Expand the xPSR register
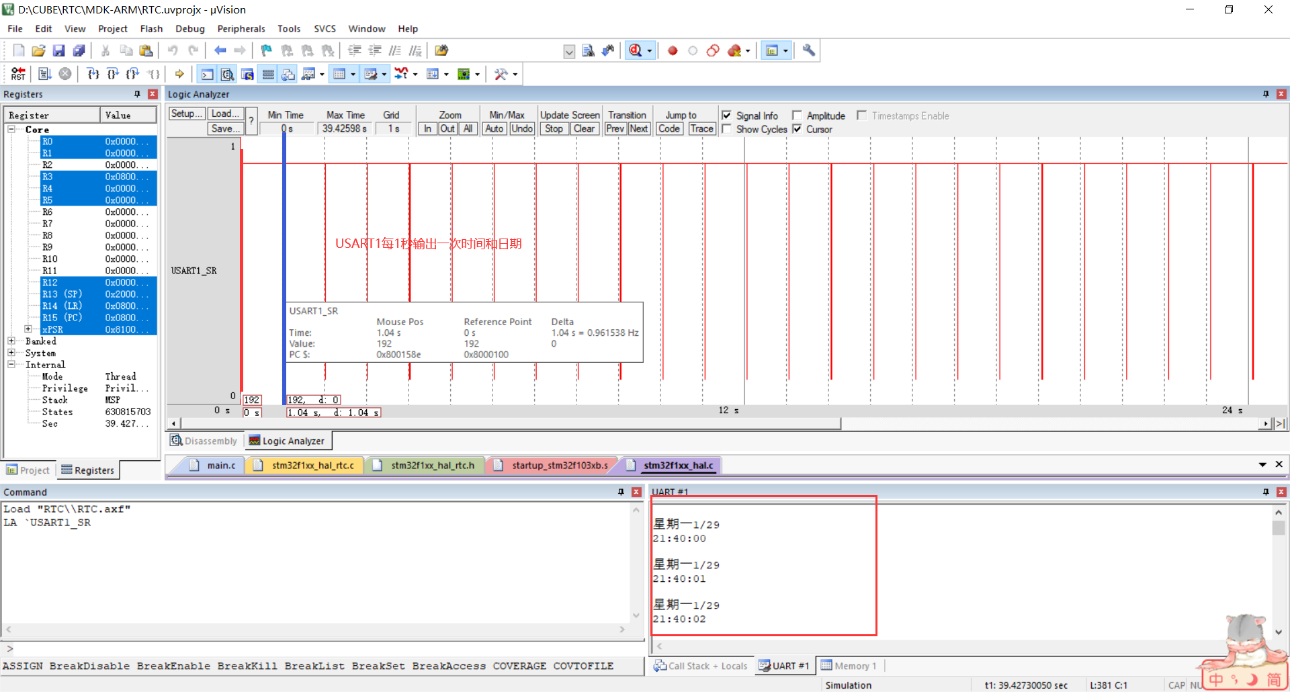1290x692 pixels. (x=28, y=329)
